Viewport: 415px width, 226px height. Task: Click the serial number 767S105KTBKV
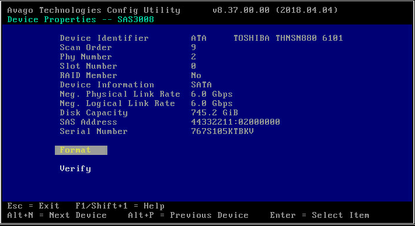coord(222,132)
